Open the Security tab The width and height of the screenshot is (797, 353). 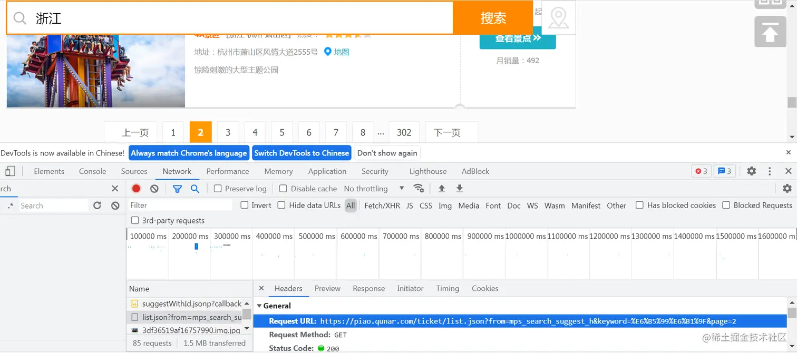tap(375, 171)
